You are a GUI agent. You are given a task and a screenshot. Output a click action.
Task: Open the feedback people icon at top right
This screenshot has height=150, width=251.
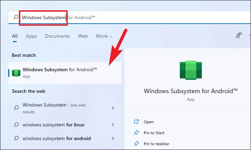click(x=239, y=35)
